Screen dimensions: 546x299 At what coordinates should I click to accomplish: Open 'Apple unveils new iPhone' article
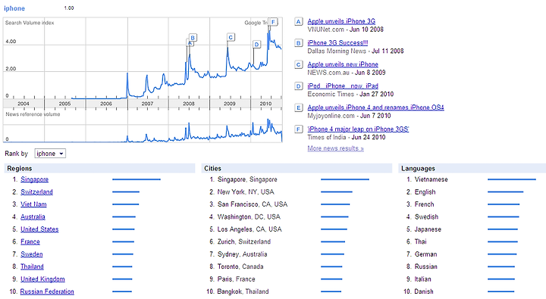pos(343,64)
